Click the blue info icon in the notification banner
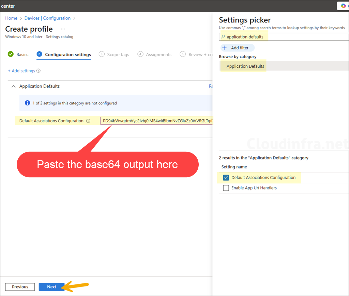 [x=27, y=103]
